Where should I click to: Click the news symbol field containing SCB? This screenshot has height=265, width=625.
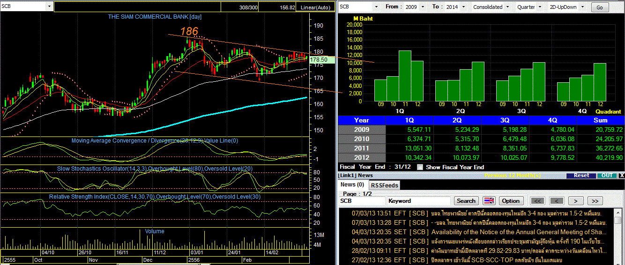click(x=362, y=201)
